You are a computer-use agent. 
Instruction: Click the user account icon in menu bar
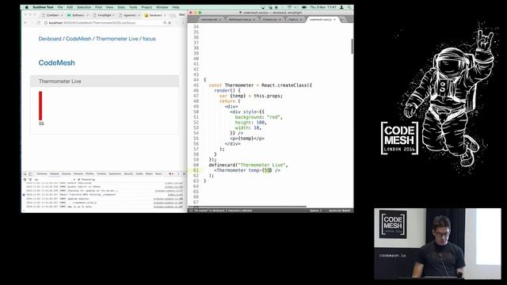(341, 7)
